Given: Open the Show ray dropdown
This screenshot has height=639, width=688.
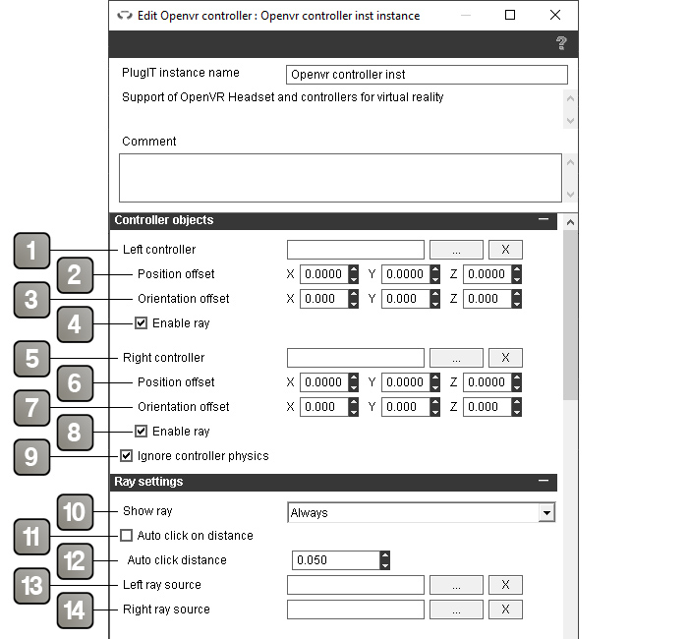Looking at the screenshot, I should [546, 512].
